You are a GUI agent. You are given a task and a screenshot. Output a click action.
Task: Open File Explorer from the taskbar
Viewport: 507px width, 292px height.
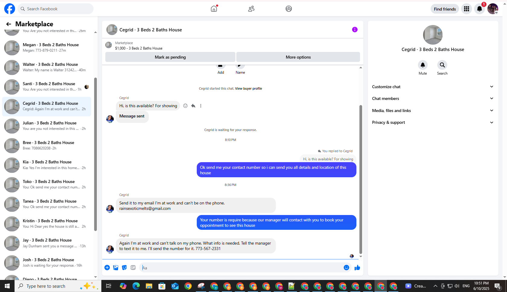[x=149, y=286]
